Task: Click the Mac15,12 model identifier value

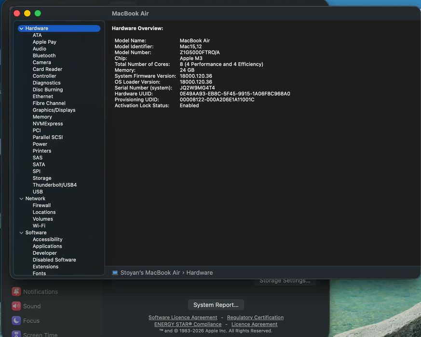Action: click(190, 47)
